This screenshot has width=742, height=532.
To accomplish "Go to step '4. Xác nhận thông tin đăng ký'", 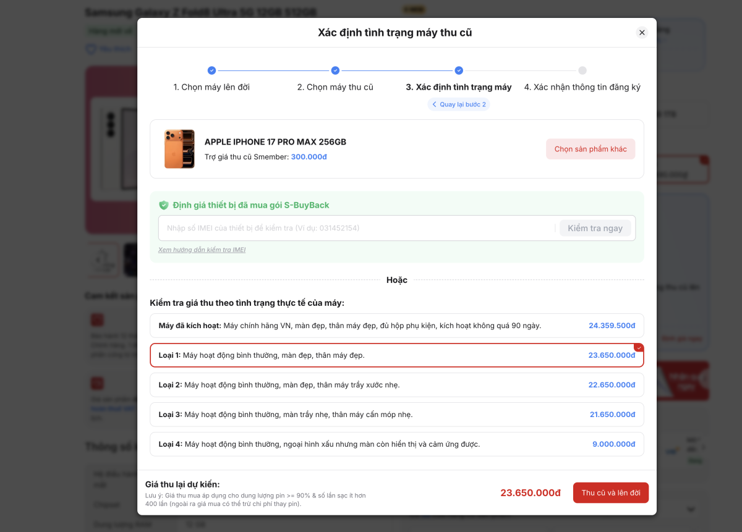I will click(582, 87).
